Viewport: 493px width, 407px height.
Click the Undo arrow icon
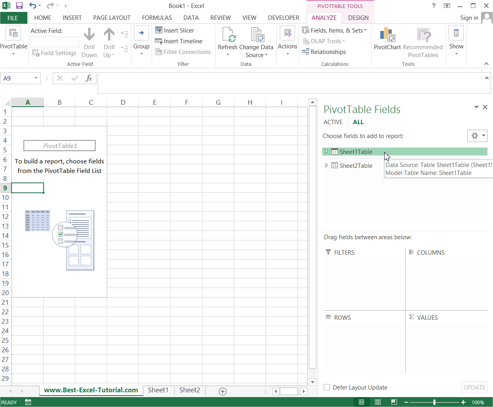click(33, 6)
